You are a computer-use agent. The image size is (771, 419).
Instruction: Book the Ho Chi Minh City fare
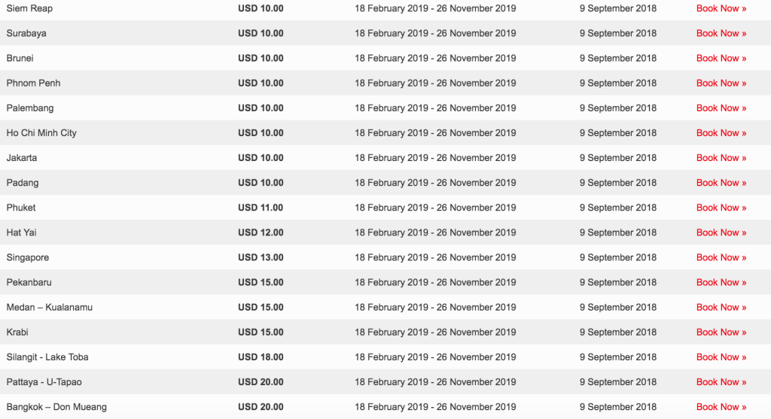[721, 132]
